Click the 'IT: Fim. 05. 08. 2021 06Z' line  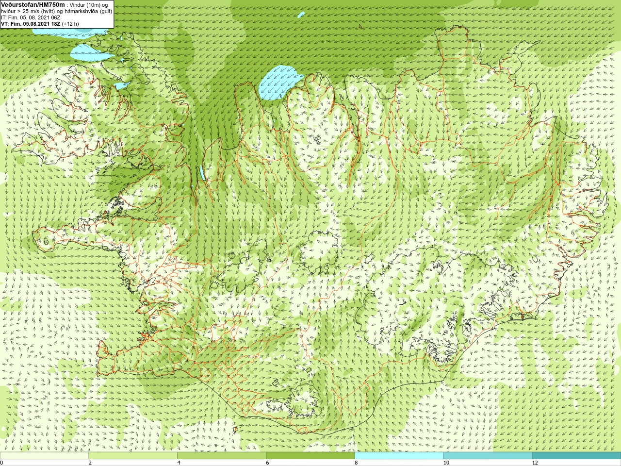point(31,17)
